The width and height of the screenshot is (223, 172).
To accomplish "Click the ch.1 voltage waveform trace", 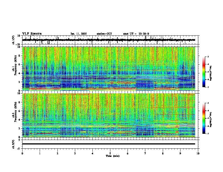I will coord(108,40).
